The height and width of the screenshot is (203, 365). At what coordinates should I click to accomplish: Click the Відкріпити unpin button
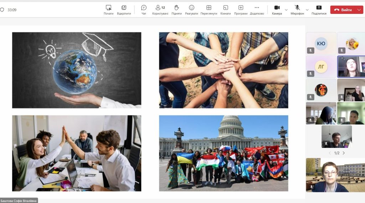pyautogui.click(x=124, y=10)
